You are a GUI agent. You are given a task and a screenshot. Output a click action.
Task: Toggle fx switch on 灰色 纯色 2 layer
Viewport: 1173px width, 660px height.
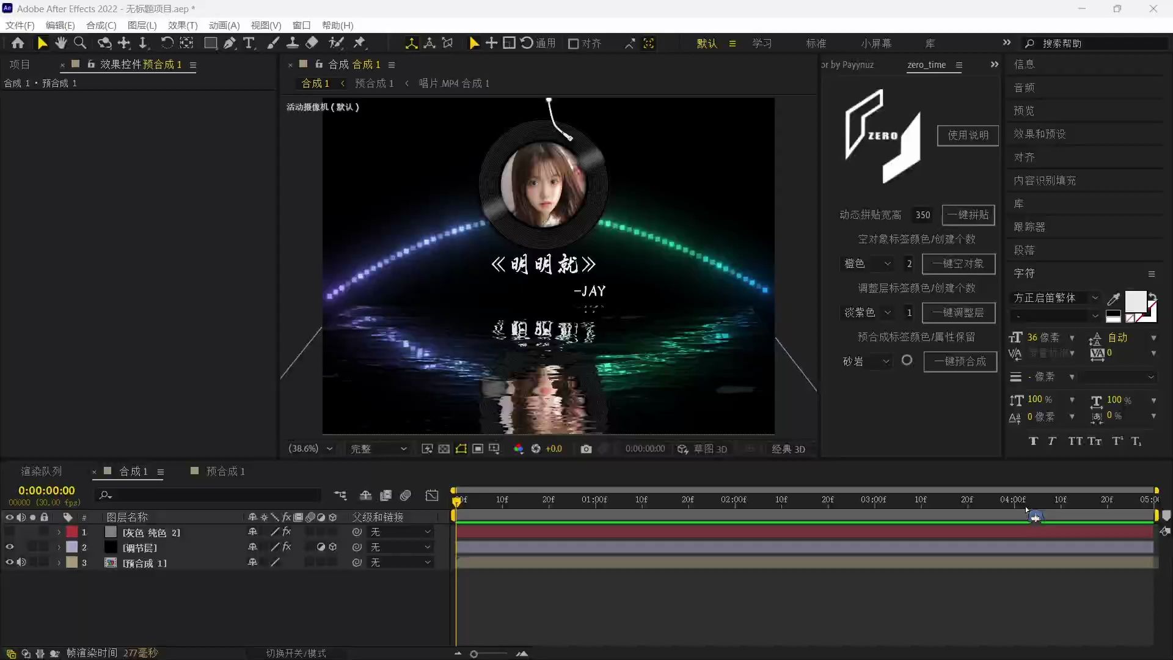click(x=287, y=532)
